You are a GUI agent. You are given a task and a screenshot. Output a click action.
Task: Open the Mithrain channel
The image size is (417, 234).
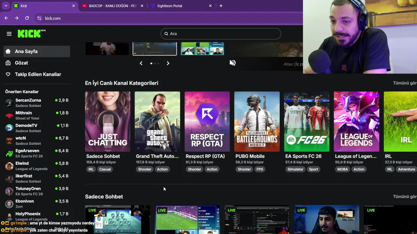click(37, 115)
